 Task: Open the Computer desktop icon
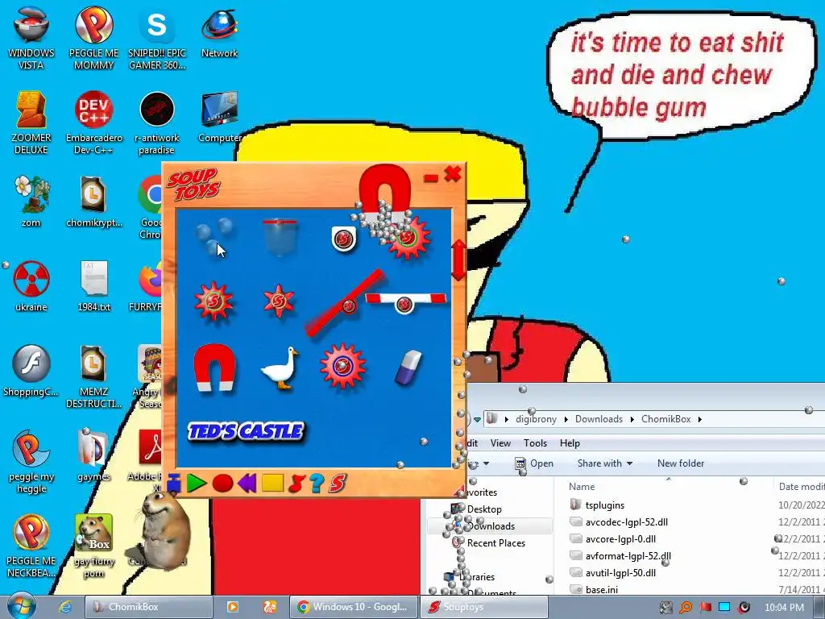219,117
